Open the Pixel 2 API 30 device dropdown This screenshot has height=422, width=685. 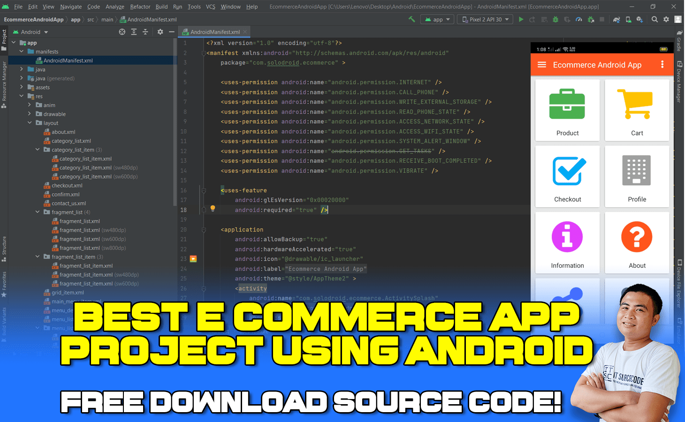tap(486, 19)
